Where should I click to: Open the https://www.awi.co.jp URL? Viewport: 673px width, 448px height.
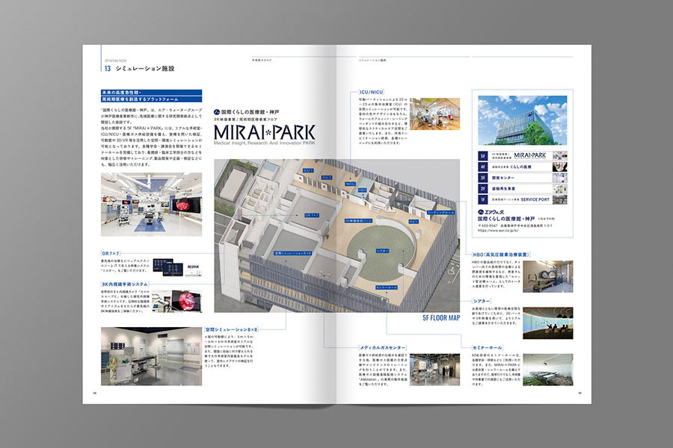(x=498, y=231)
